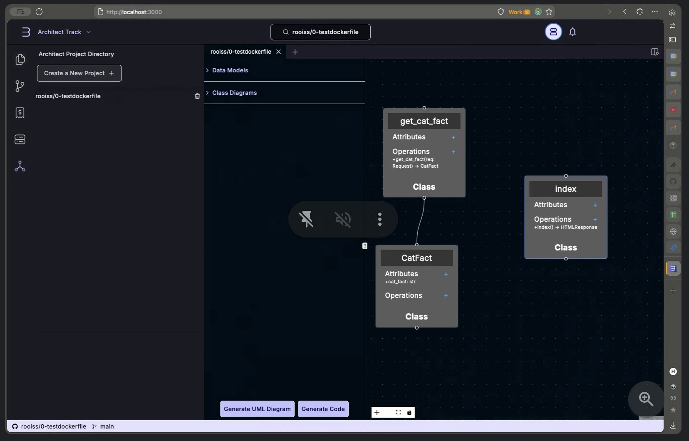Click the user avatar icon
Viewport: 689px width, 441px height.
553,32
